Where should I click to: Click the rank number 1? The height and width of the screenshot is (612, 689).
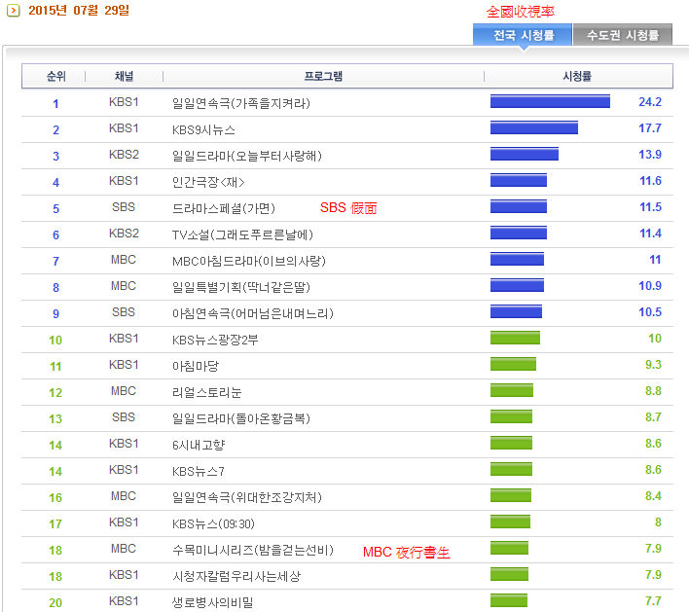(55, 104)
